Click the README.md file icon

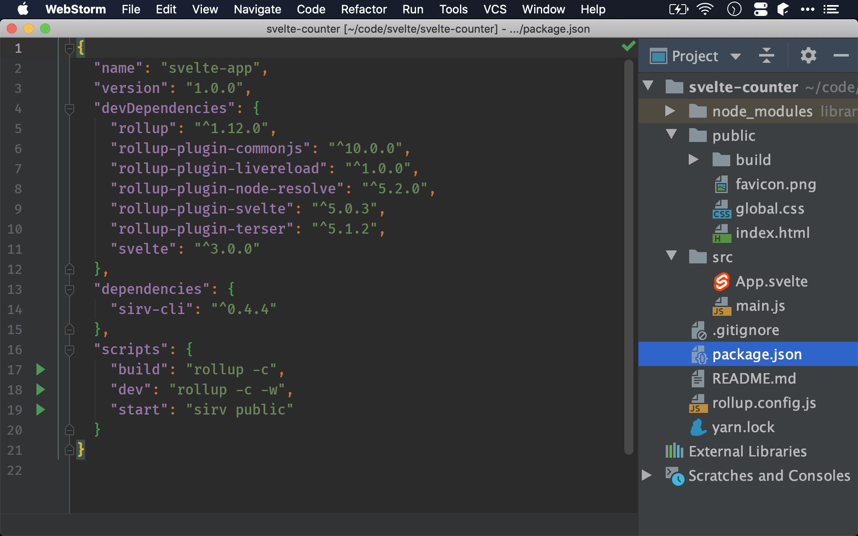pyautogui.click(x=698, y=379)
